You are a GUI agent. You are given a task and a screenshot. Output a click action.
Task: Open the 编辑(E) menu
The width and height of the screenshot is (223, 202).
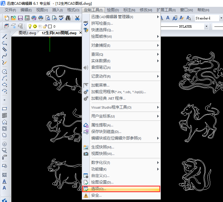tap(26, 10)
